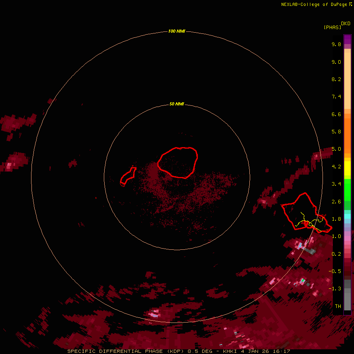Screen dimensions: 354x354
Task: Click the 0.2 color scale value
Action: 336,254
